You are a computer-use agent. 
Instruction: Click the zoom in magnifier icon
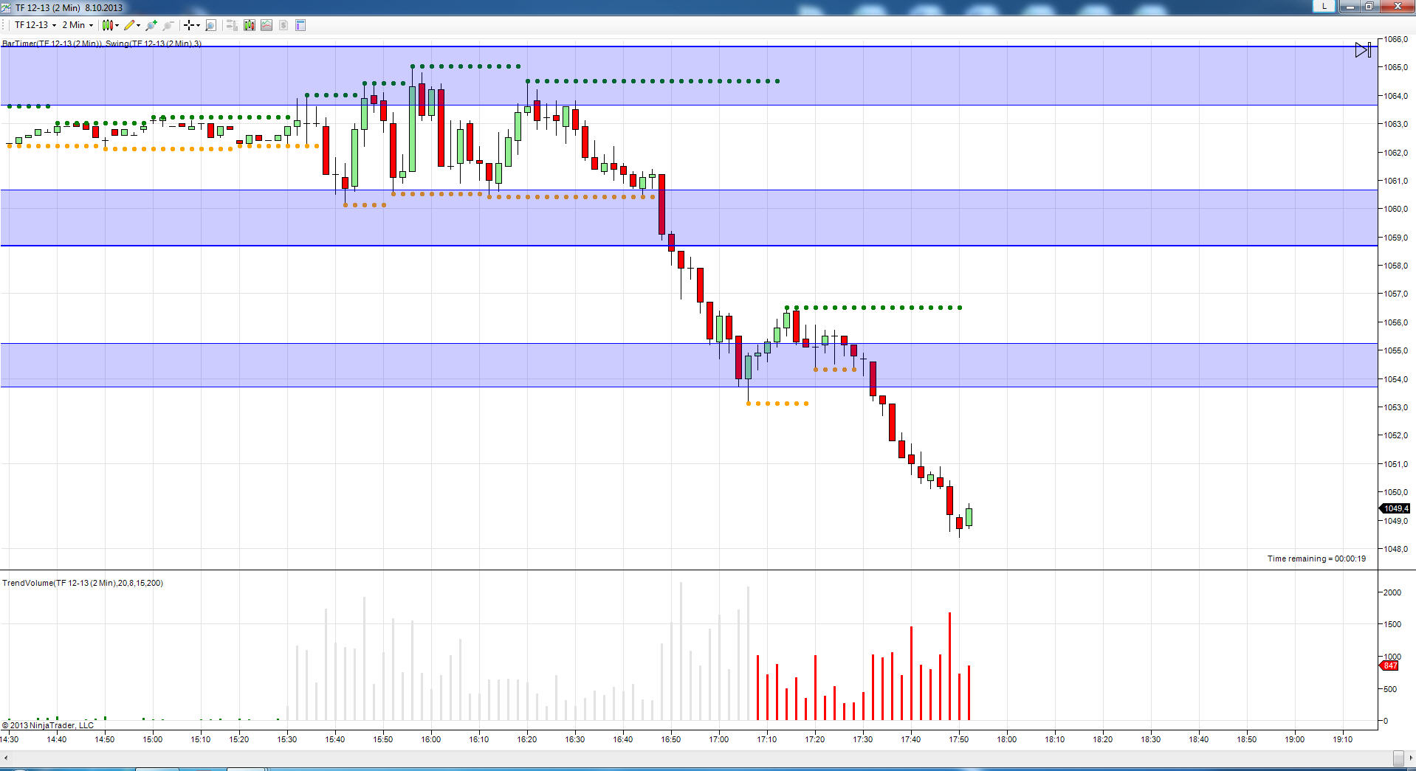(151, 25)
